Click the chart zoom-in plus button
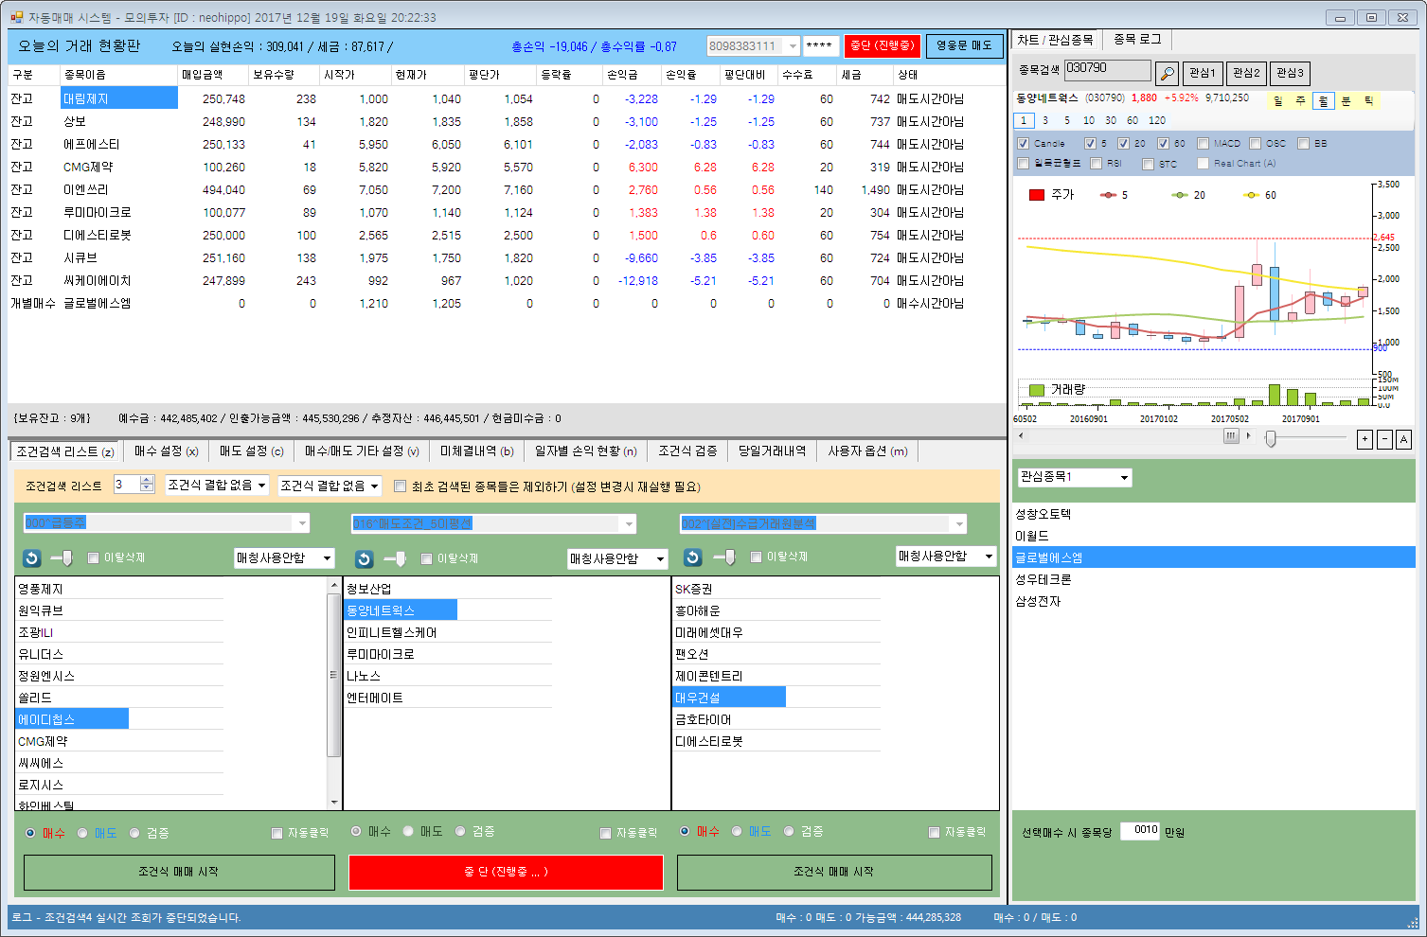1427x937 pixels. point(1365,439)
